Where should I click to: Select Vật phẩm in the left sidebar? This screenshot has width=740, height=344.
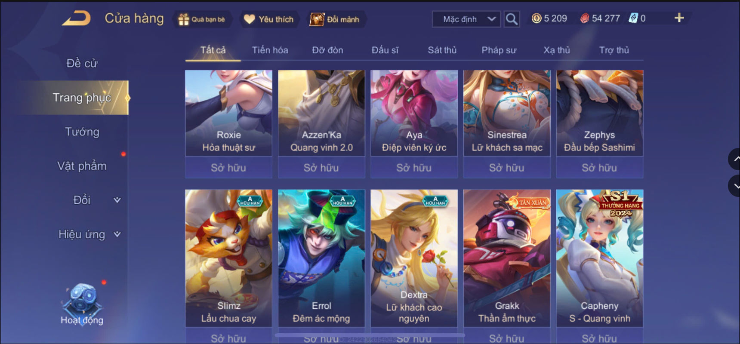[82, 166]
